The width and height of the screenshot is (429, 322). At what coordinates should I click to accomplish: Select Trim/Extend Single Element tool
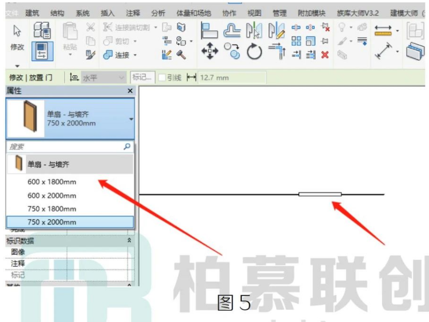[x=296, y=55]
